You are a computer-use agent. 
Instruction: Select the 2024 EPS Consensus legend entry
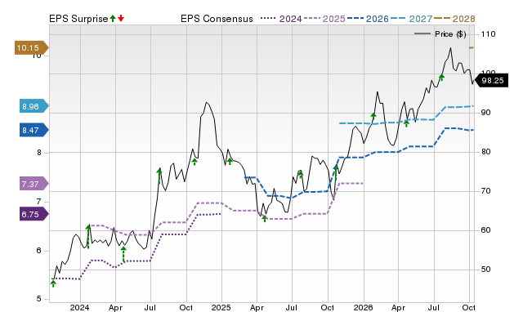pos(281,19)
